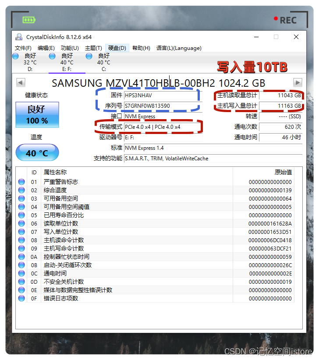Open the 编辑(E) menu
This screenshot has height=360, width=319.
pyautogui.click(x=46, y=48)
